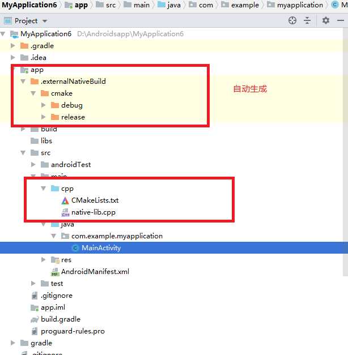Click the app .gitignore file icon
The image size is (348, 355).
coord(35,296)
